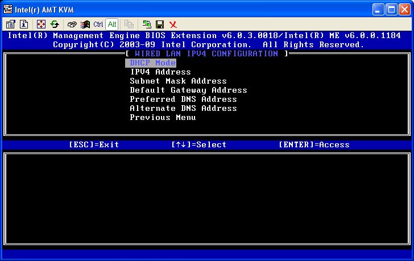Click the greyed-out paste clipboard icon
Image resolution: width=414 pixels, height=261 pixels.
pos(129,24)
